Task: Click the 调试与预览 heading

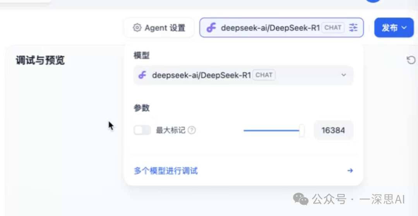Action: tap(40, 60)
